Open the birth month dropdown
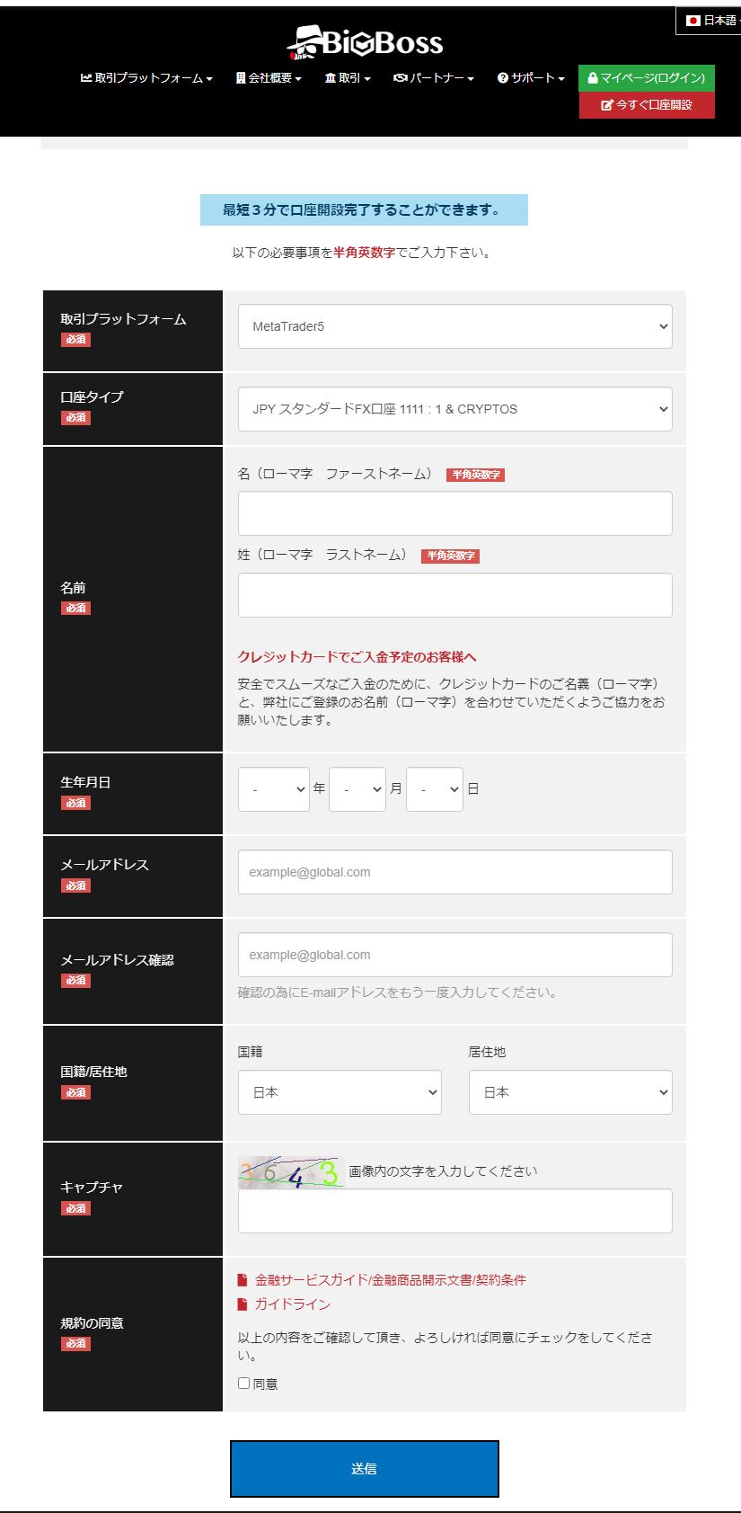The image size is (741, 1513). 357,789
